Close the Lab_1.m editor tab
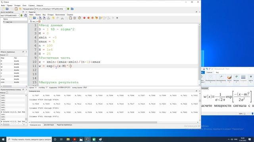Image resolution: width=254 pixels, height=142 pixels. 39,21
